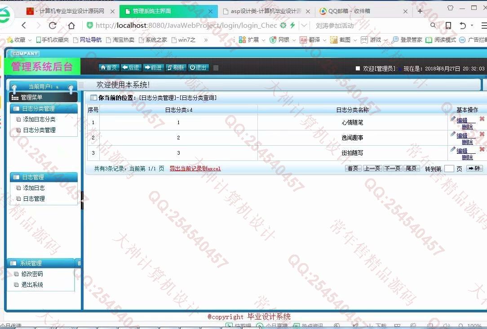Open 系统之家 bookmark
This screenshot has height=329, width=487.
(153, 39)
